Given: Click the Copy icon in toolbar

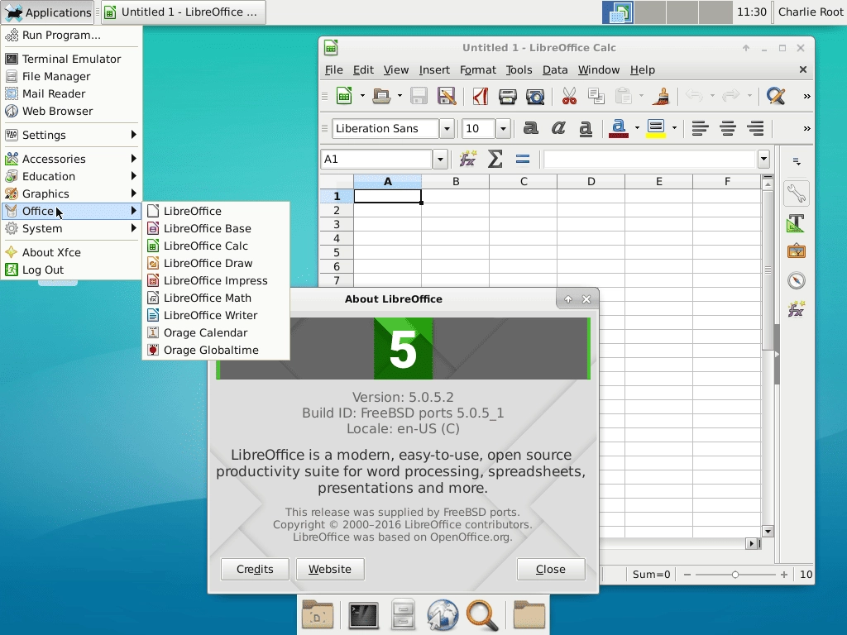Looking at the screenshot, I should click(596, 96).
